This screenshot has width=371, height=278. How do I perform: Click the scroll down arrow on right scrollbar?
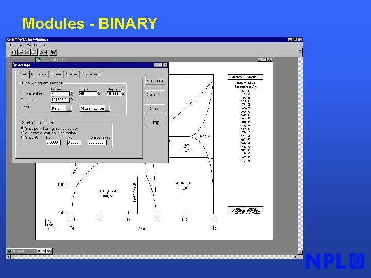point(300,252)
